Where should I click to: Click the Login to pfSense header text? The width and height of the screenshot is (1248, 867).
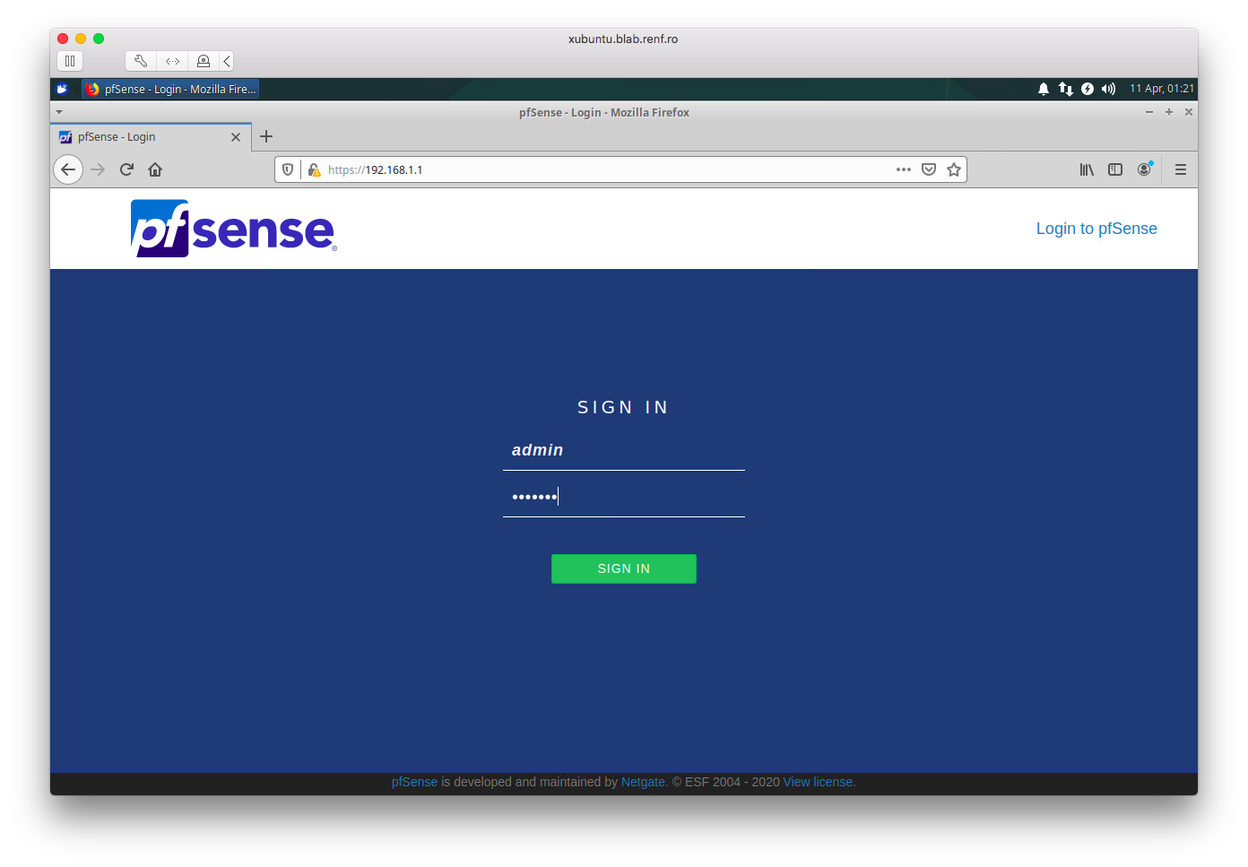(x=1096, y=229)
